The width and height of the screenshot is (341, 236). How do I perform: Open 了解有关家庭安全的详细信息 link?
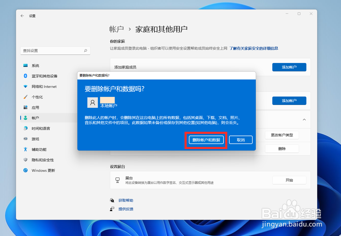pos(254,48)
